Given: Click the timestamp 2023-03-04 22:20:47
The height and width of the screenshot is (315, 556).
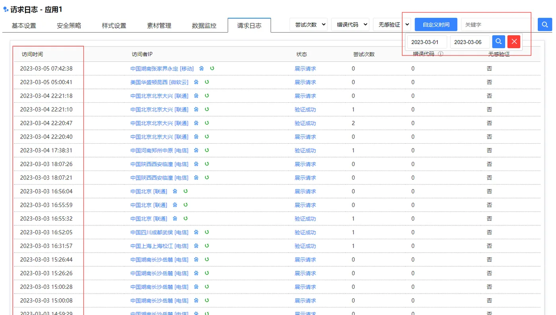Looking at the screenshot, I should tap(46, 123).
